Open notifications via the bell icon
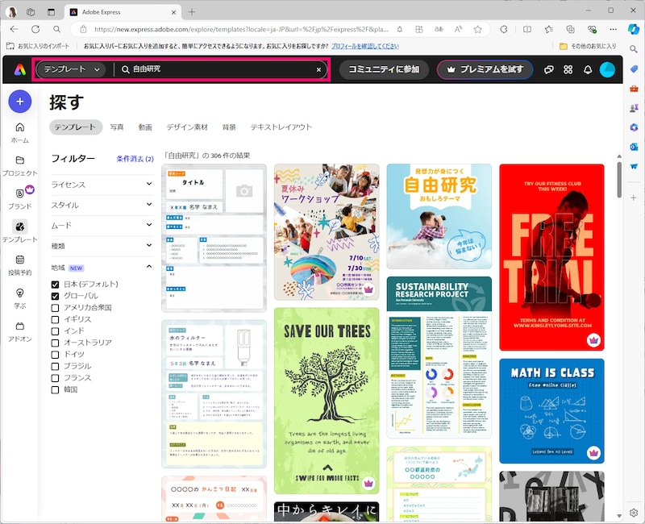The width and height of the screenshot is (645, 524). coord(588,70)
